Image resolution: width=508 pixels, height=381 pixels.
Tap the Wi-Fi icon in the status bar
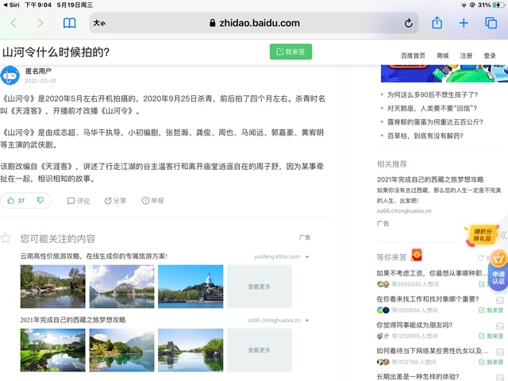click(464, 5)
